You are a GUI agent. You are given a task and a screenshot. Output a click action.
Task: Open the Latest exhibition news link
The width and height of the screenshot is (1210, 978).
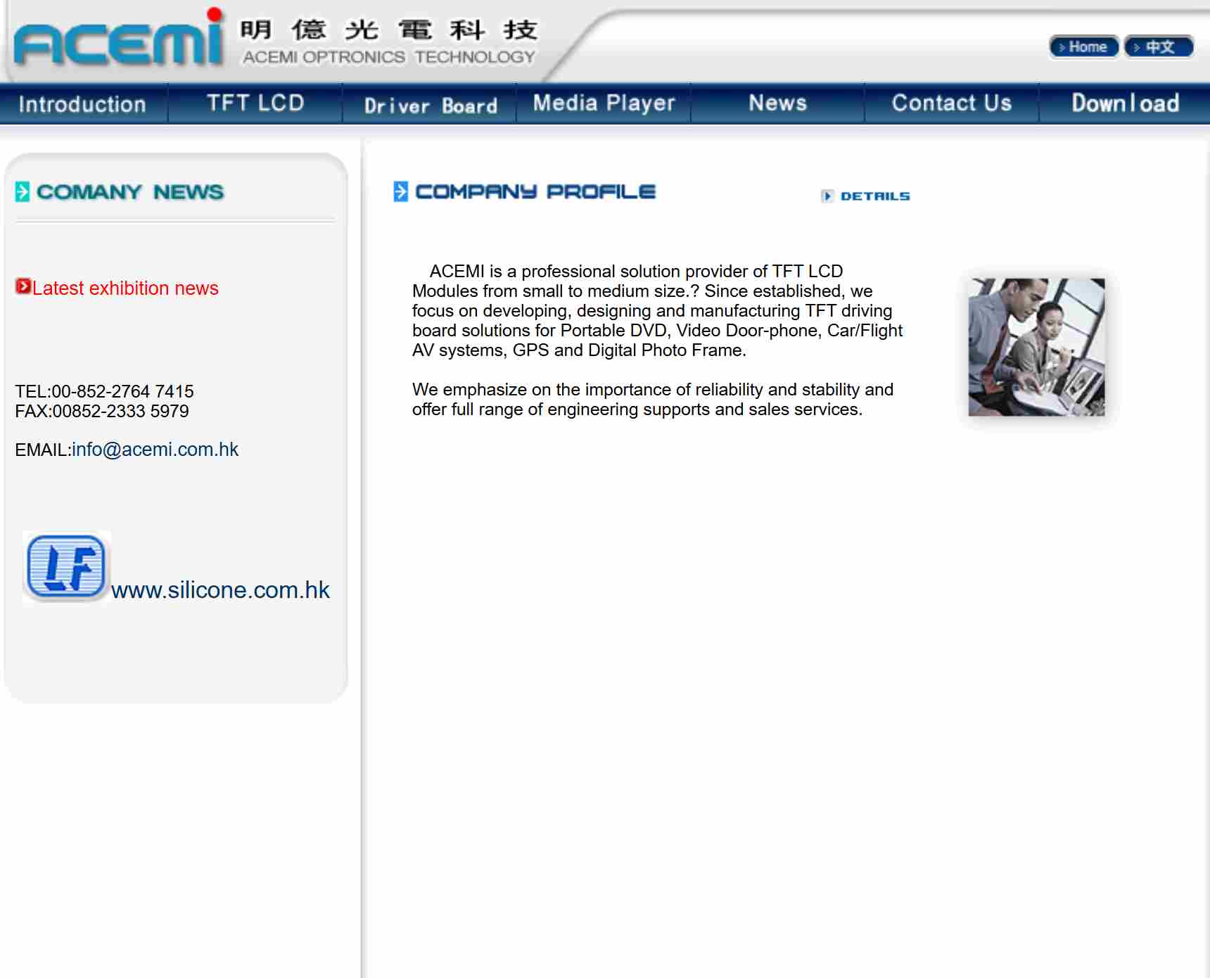pos(125,288)
